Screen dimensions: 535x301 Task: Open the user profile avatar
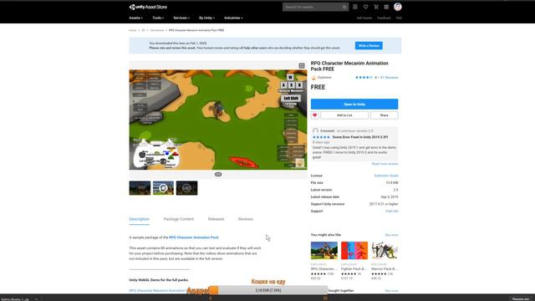click(398, 7)
